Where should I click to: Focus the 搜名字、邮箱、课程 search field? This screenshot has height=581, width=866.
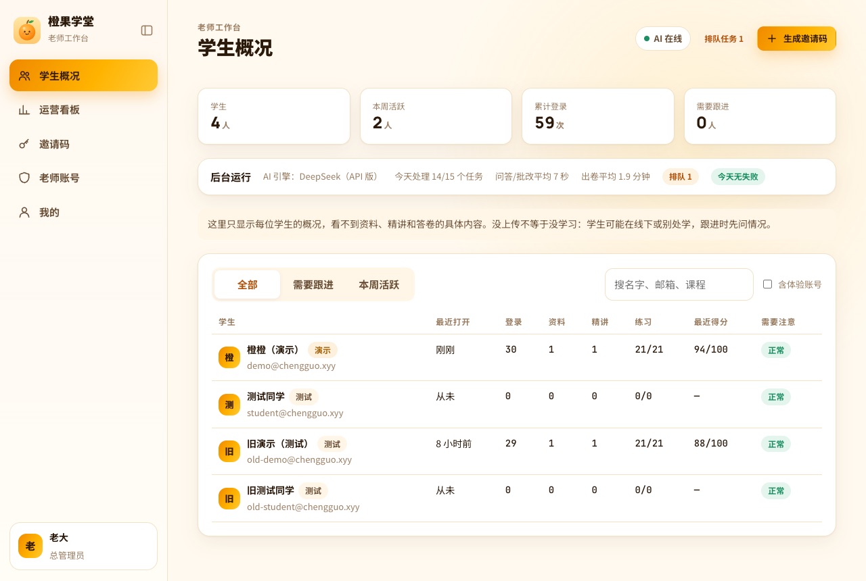point(679,284)
